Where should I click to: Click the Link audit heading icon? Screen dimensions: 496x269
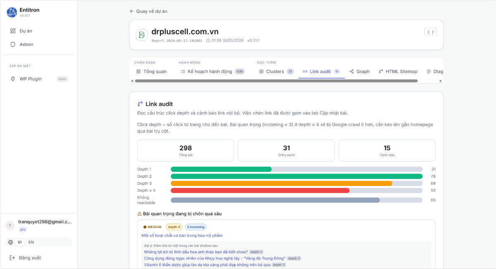140,104
